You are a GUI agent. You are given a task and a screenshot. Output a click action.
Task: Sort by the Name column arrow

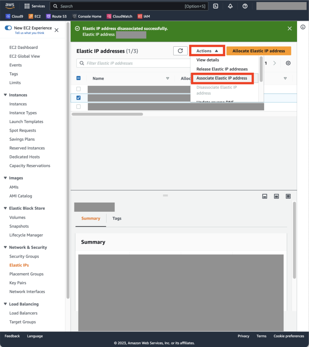[168, 78]
